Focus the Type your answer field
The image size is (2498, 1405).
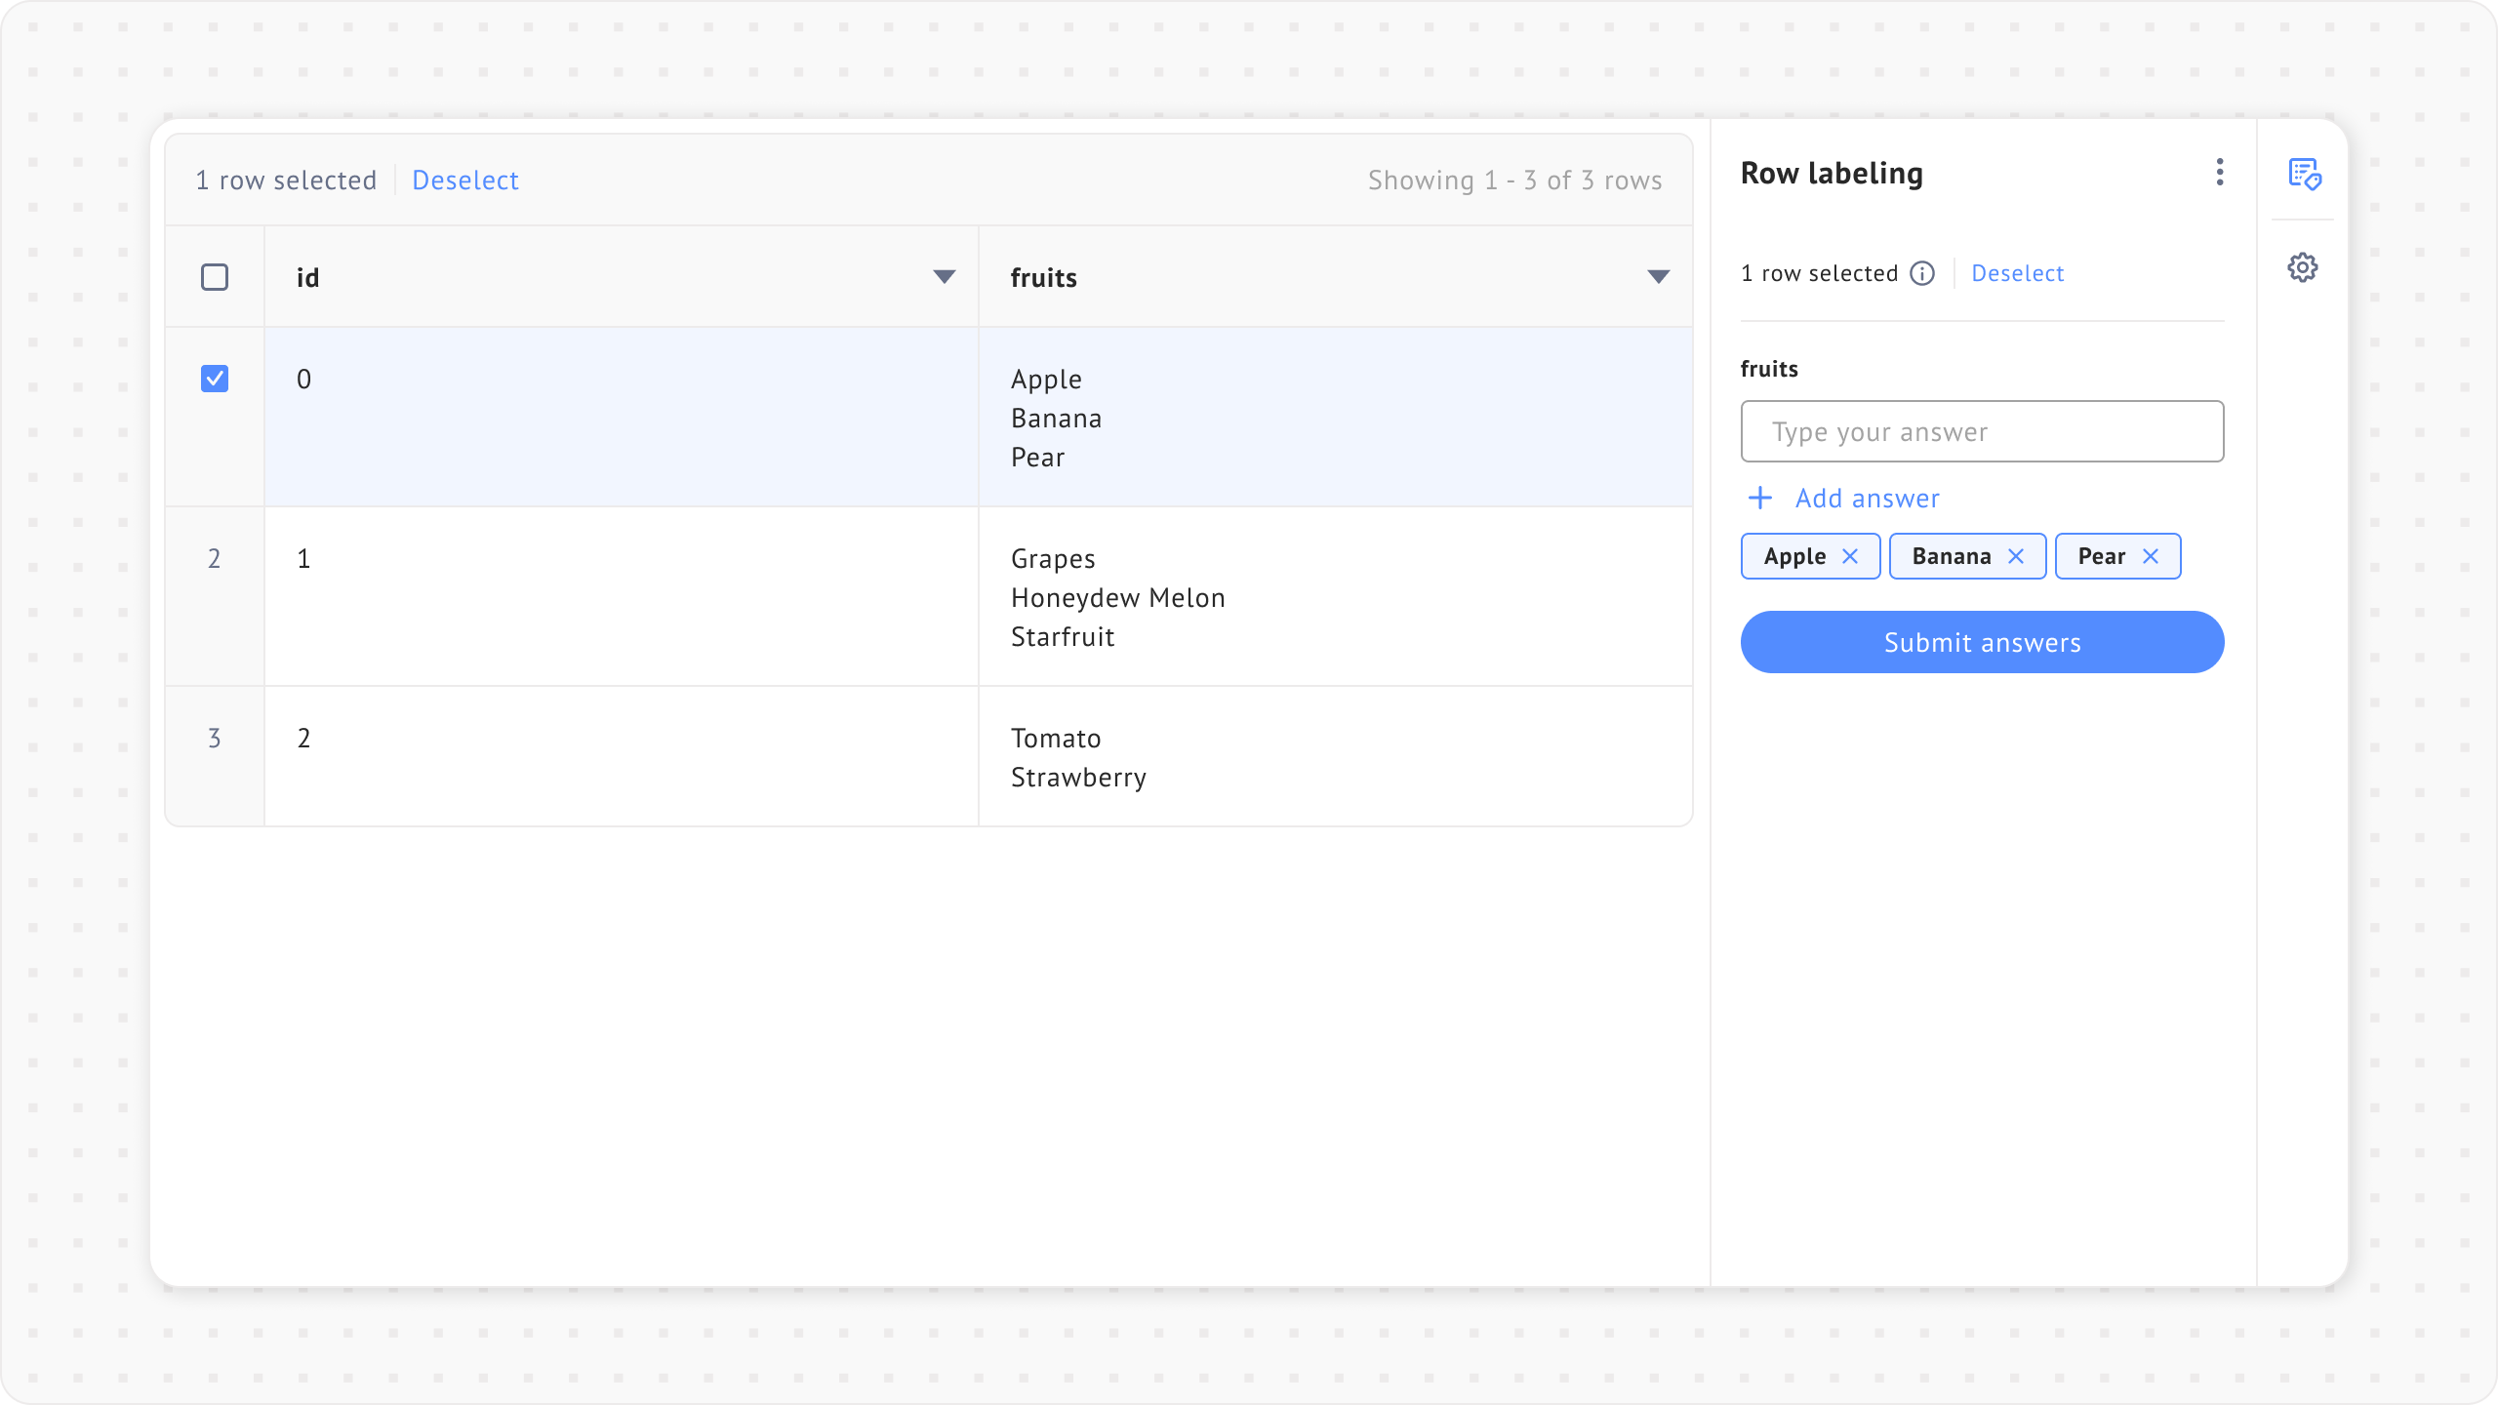pyautogui.click(x=1982, y=431)
